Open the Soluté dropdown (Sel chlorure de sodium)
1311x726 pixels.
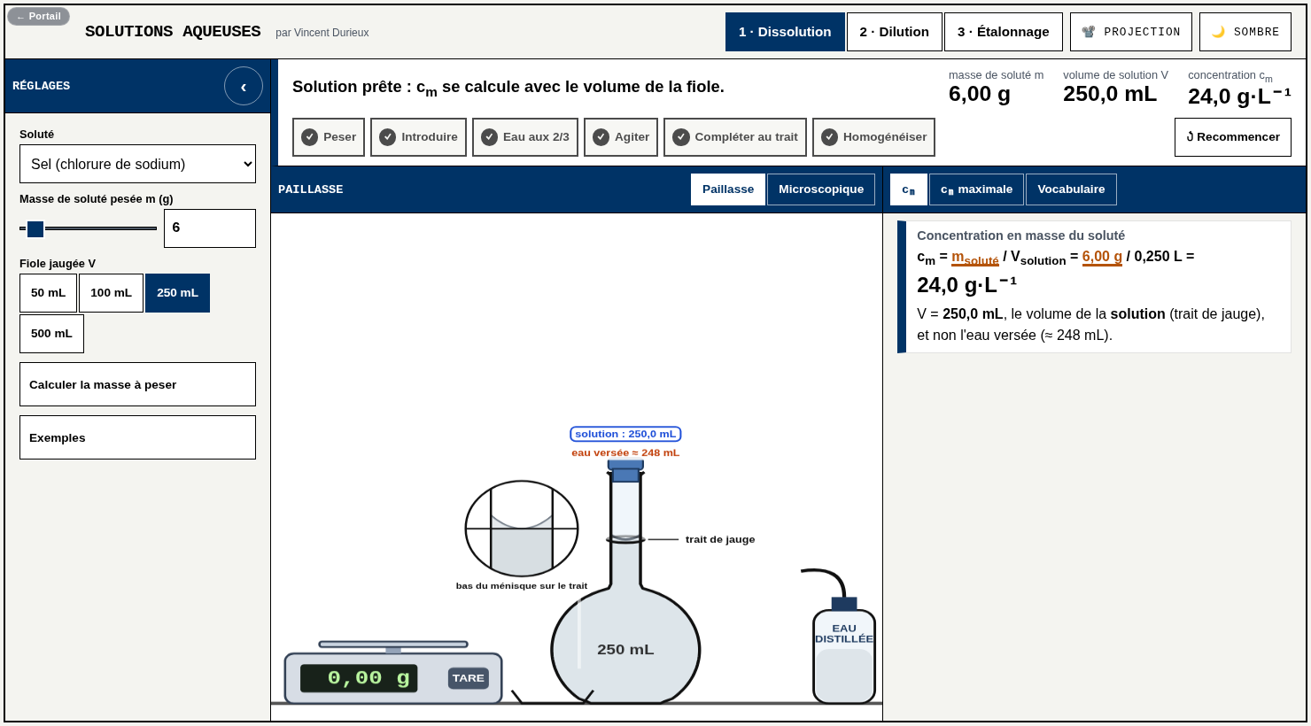coord(137,164)
